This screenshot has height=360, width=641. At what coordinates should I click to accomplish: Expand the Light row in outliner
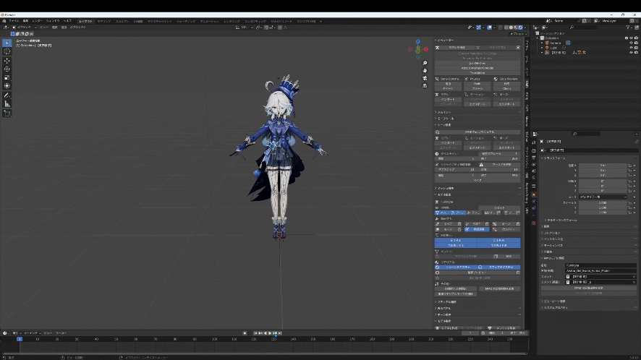pyautogui.click(x=543, y=48)
